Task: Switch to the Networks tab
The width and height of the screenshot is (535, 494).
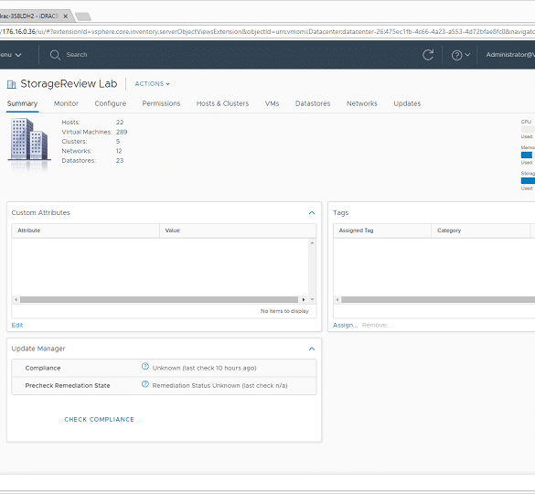Action: coord(362,103)
